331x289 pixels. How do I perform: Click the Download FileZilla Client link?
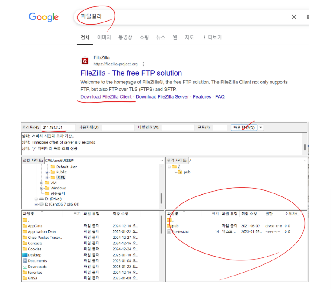[x=106, y=97]
